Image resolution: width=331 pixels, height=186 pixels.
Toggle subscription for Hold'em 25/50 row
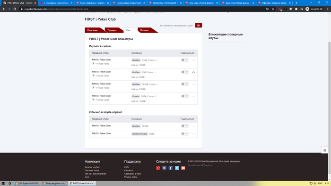tap(185, 126)
